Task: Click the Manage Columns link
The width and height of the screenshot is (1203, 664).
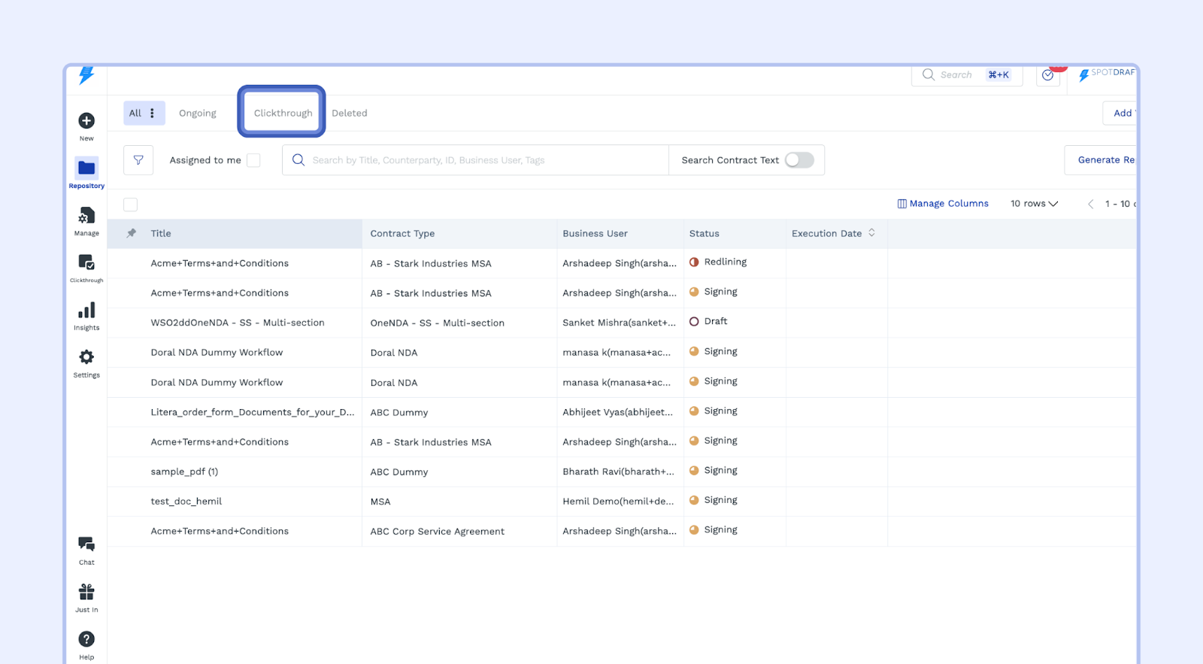Action: (x=943, y=204)
